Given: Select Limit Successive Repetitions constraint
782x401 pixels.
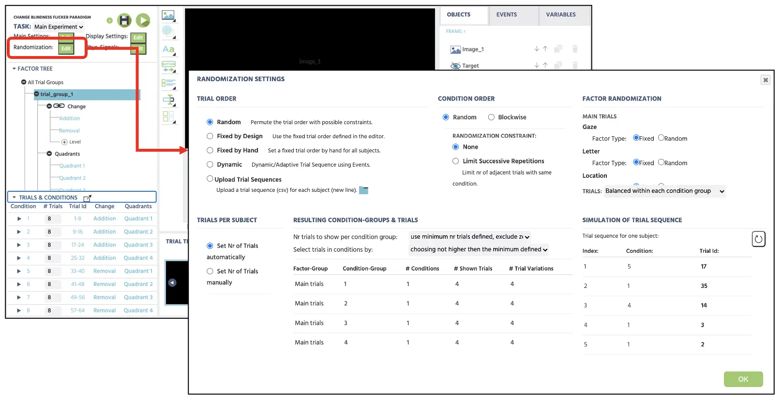Looking at the screenshot, I should 455,161.
